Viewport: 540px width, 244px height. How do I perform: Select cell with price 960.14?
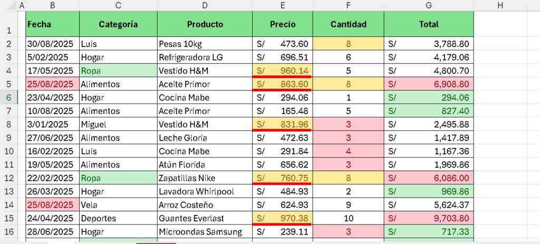click(x=283, y=71)
